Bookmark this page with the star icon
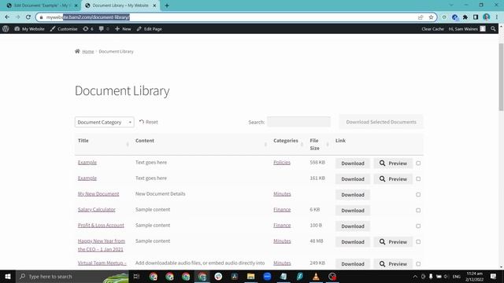This screenshot has height=283, width=504. (x=431, y=17)
